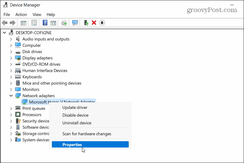Collapse the DESKTOP-COFV2NE root node
The height and width of the screenshot is (163, 244).
pyautogui.click(x=4, y=33)
